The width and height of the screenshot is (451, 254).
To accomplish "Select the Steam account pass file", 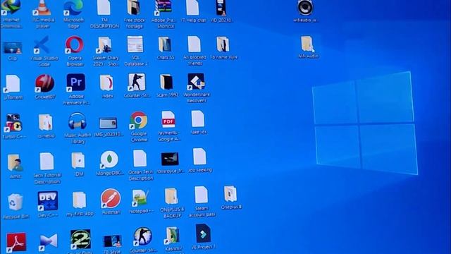I will pyautogui.click(x=201, y=195).
